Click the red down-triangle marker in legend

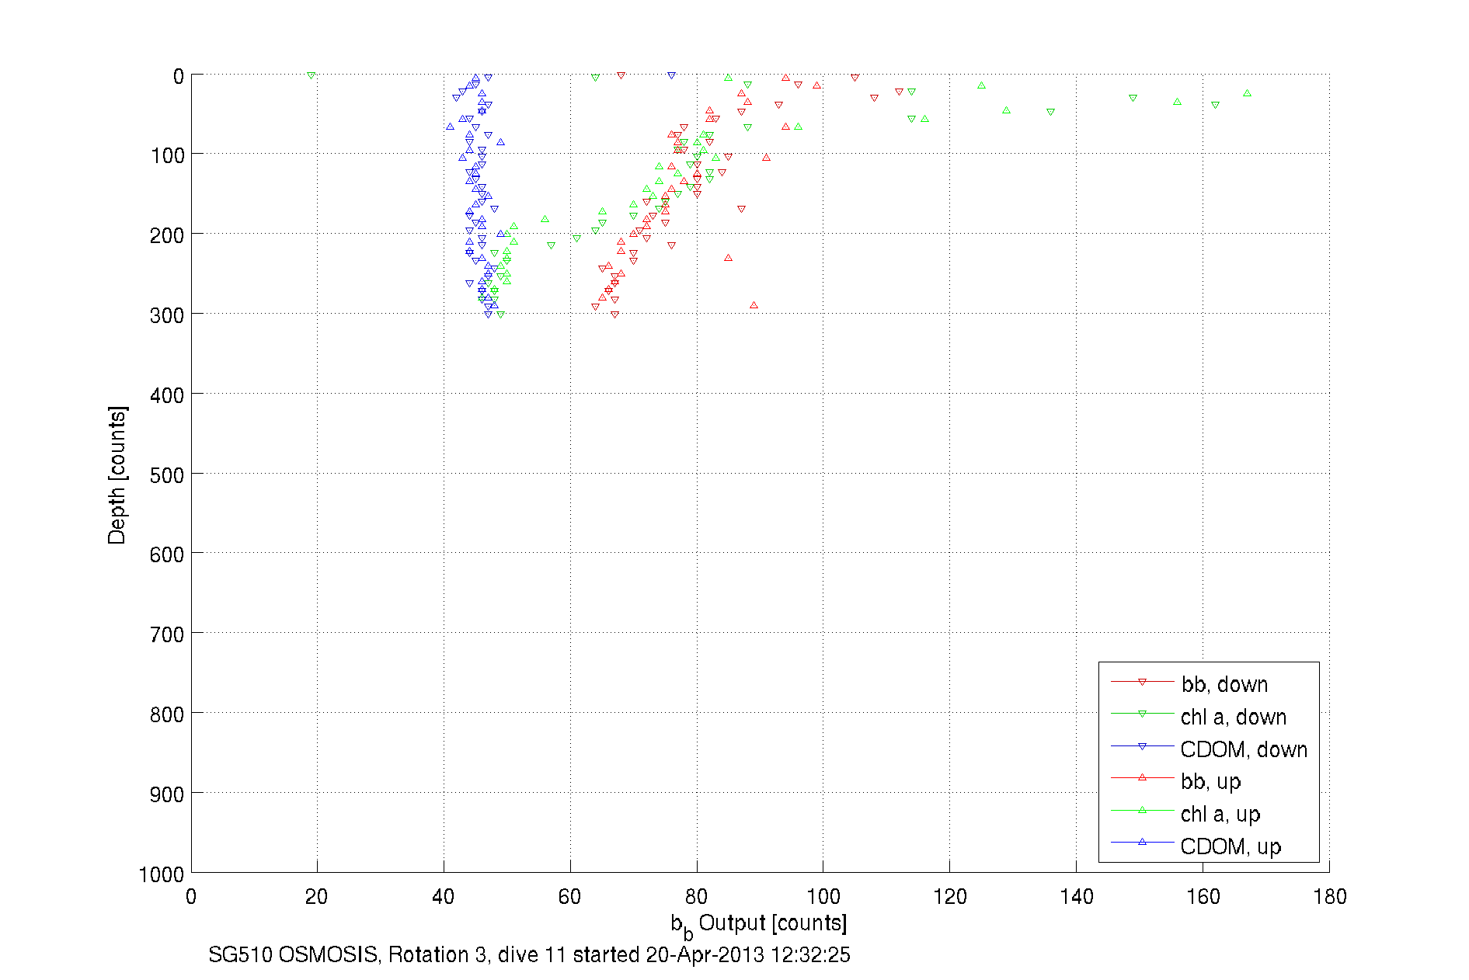point(1142,682)
